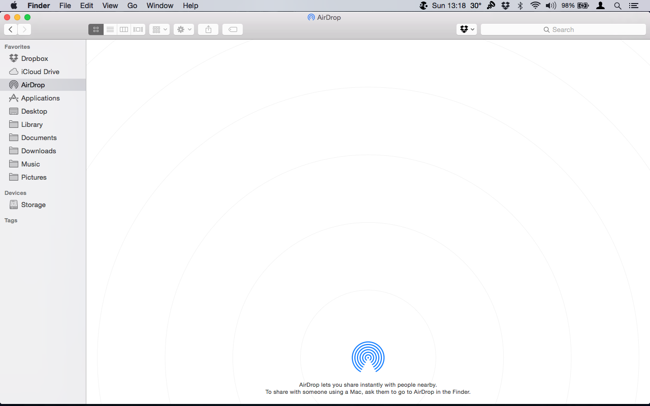Open Documents in the sidebar
The height and width of the screenshot is (406, 650).
(43, 138)
